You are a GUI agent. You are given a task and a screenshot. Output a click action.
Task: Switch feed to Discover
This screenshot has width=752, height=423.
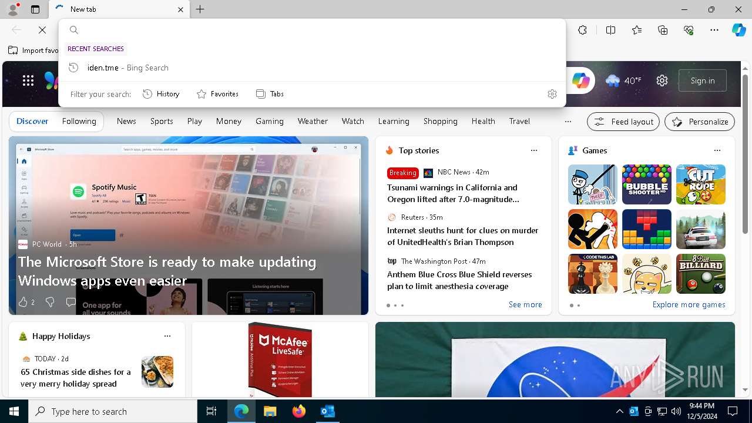coord(32,121)
